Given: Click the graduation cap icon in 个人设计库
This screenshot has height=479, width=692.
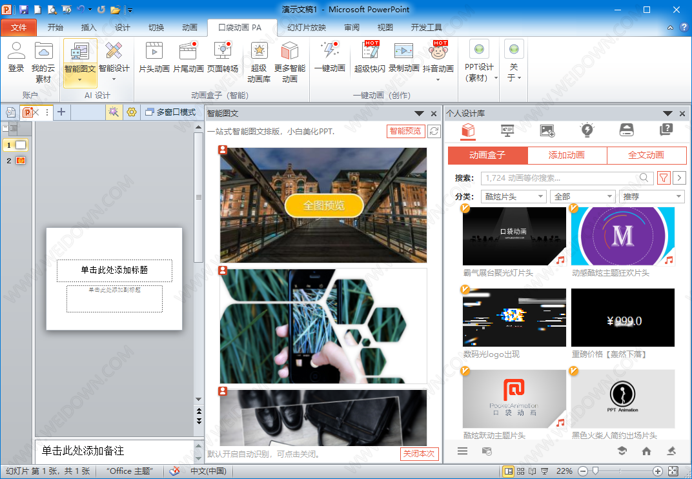Looking at the screenshot, I should click(622, 451).
